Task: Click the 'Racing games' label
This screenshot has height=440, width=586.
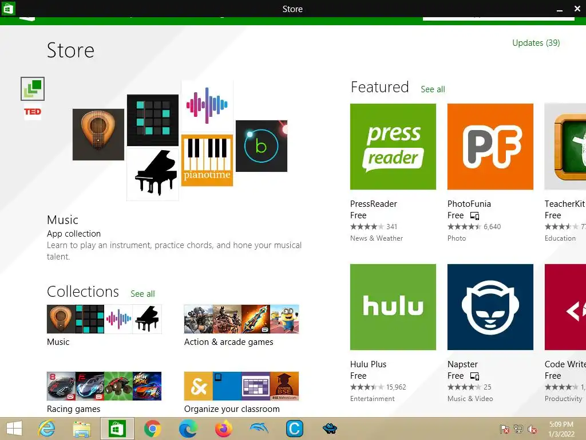Action: click(74, 409)
